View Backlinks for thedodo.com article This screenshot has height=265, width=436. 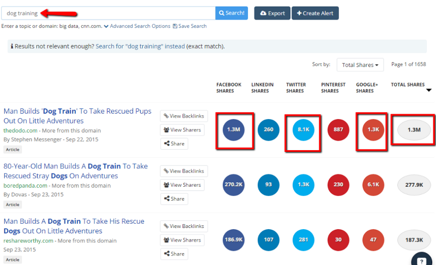coord(184,116)
